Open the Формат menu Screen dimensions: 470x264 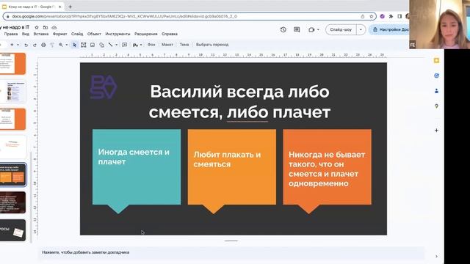click(60, 34)
